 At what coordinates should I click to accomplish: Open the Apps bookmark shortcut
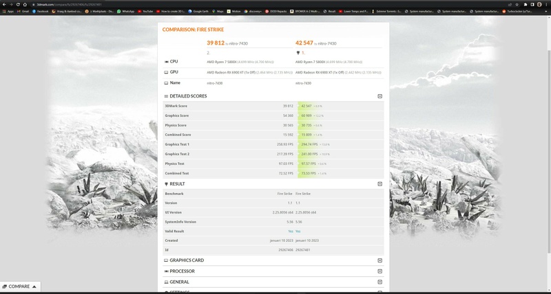click(x=8, y=11)
